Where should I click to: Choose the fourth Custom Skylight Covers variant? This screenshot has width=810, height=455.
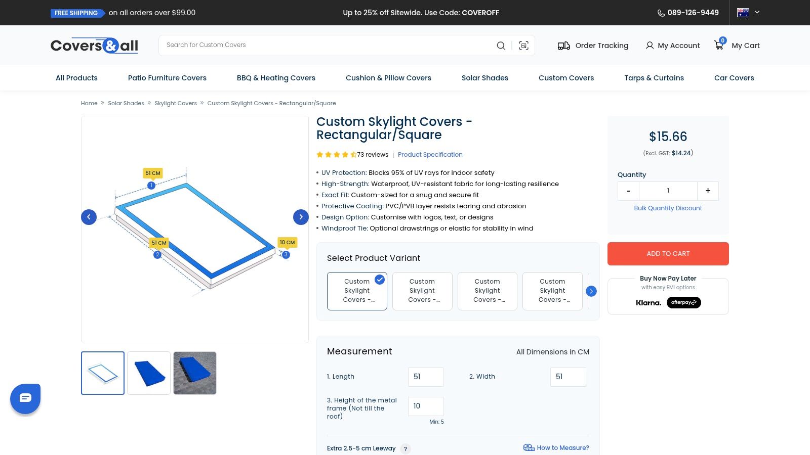[552, 291]
